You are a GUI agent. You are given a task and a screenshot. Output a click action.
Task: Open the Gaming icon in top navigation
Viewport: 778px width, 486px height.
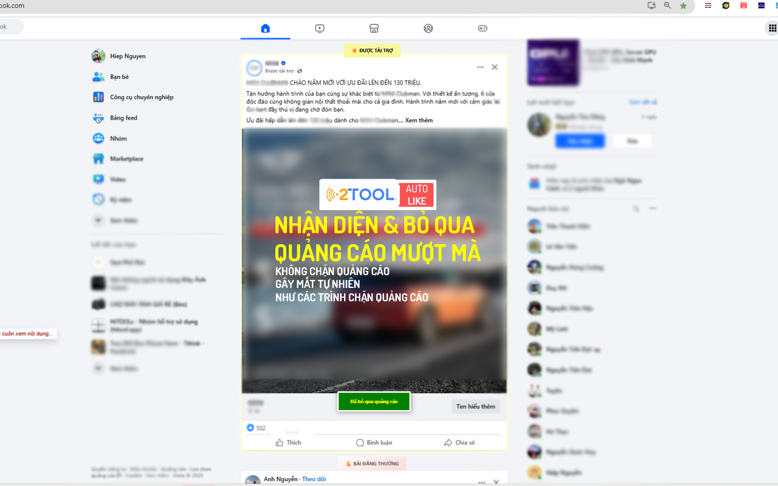(x=482, y=28)
